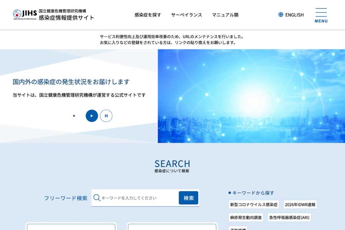Viewport: 345px width, 230px height.
Task: Click the キーワードから探す heading
Action: [x=253, y=193]
